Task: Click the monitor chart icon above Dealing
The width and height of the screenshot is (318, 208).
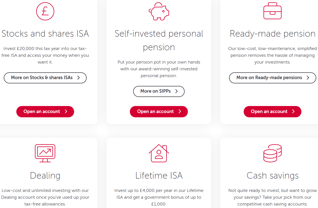Action: (45, 153)
